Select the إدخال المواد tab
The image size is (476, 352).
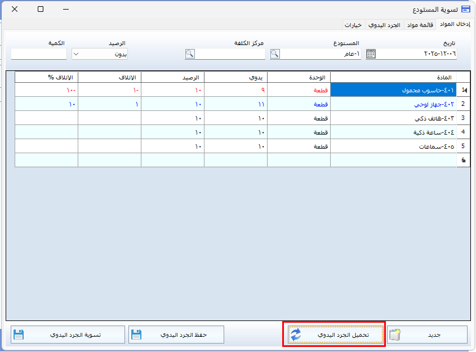pyautogui.click(x=455, y=25)
